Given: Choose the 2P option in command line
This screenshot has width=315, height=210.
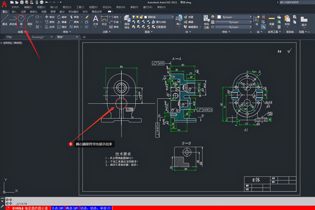Looking at the screenshot, I should point(73,208).
